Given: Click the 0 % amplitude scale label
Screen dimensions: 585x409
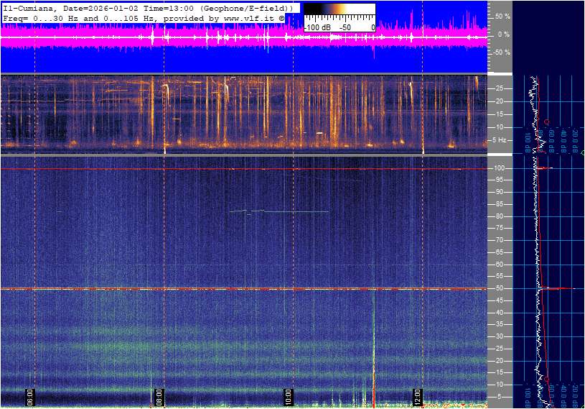Looking at the screenshot, I should [x=505, y=35].
